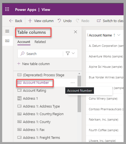Select the Abc columns sidebar icon
The height and width of the screenshot is (144, 126).
7,41
